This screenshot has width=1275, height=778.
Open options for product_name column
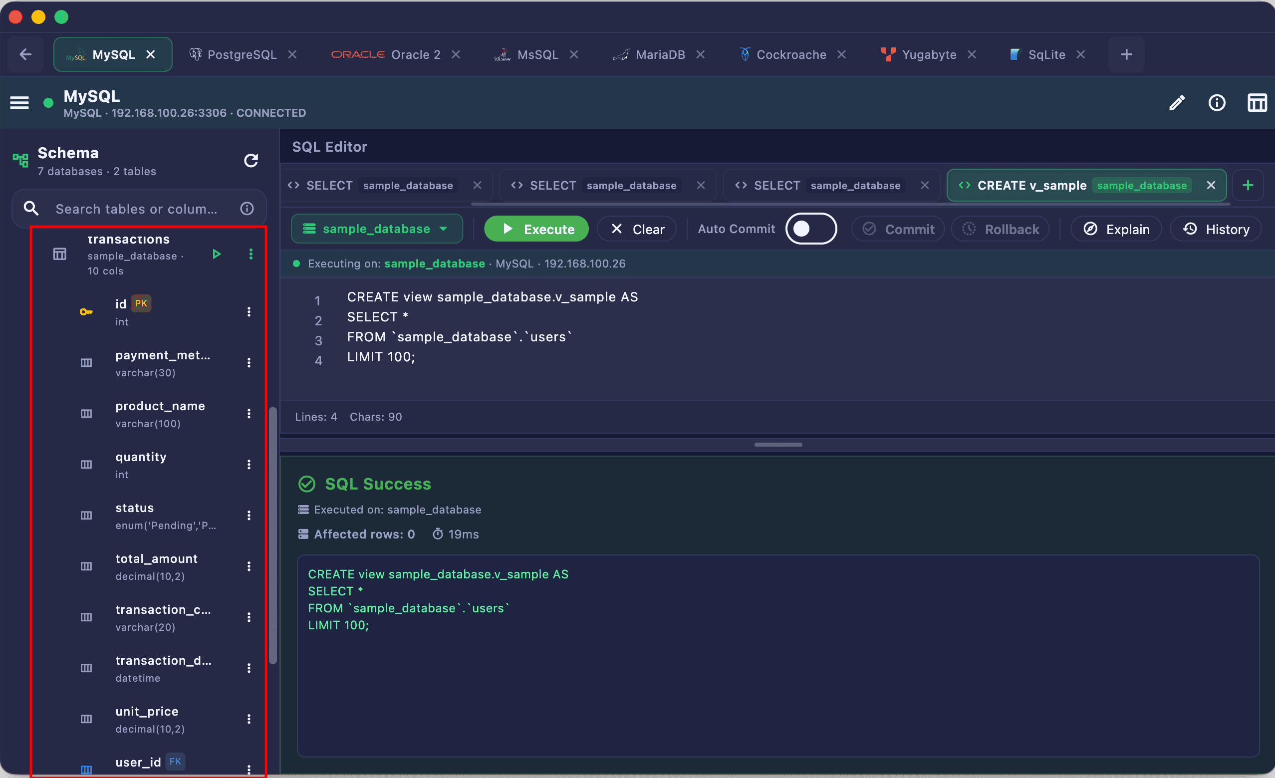[x=249, y=414]
